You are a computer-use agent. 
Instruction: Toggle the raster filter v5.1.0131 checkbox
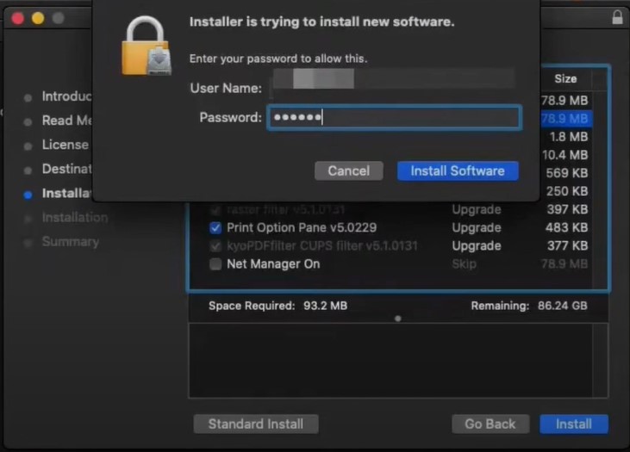(x=215, y=210)
